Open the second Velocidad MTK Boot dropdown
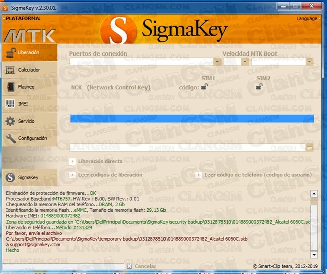327x274 pixels. click(x=309, y=62)
